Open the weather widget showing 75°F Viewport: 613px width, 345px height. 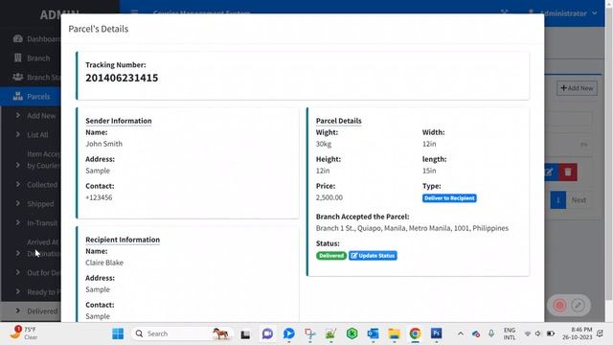tap(24, 333)
